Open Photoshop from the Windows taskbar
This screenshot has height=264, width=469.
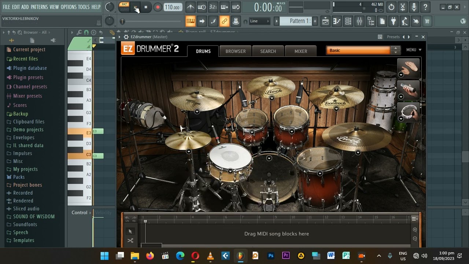(271, 256)
